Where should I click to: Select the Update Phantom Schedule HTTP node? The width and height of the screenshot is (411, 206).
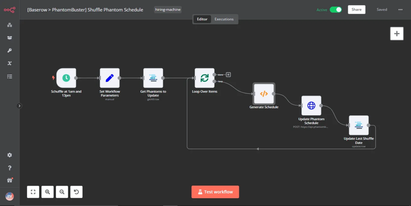click(311, 106)
